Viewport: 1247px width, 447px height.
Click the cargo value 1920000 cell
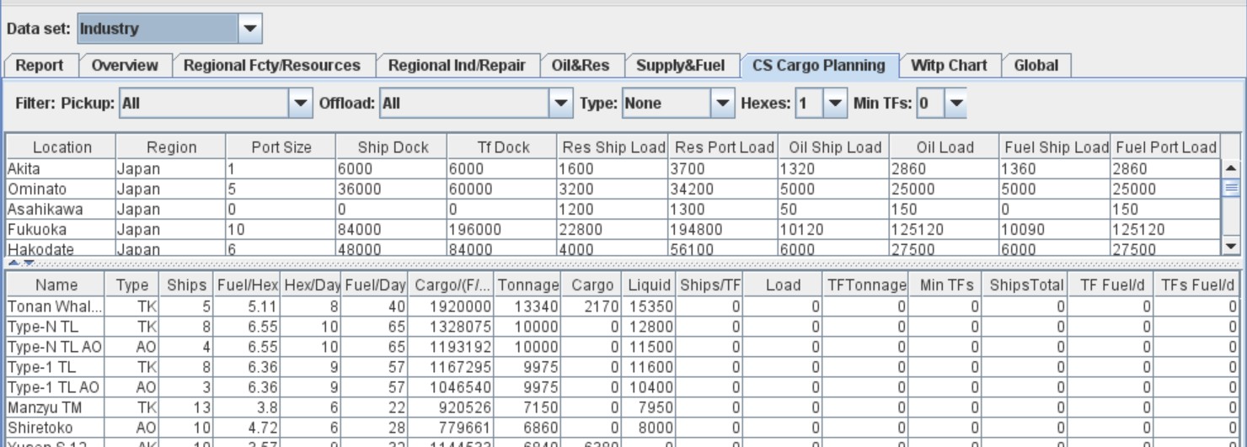point(452,306)
